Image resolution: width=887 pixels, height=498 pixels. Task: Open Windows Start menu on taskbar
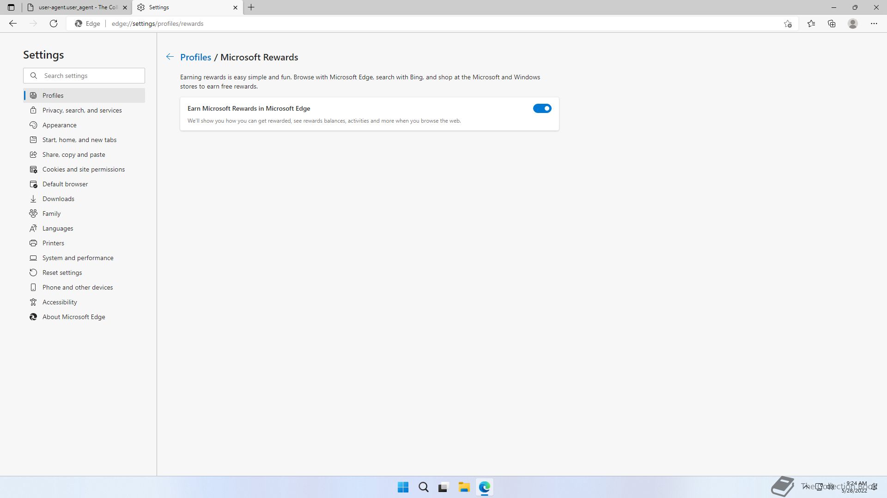pyautogui.click(x=403, y=487)
